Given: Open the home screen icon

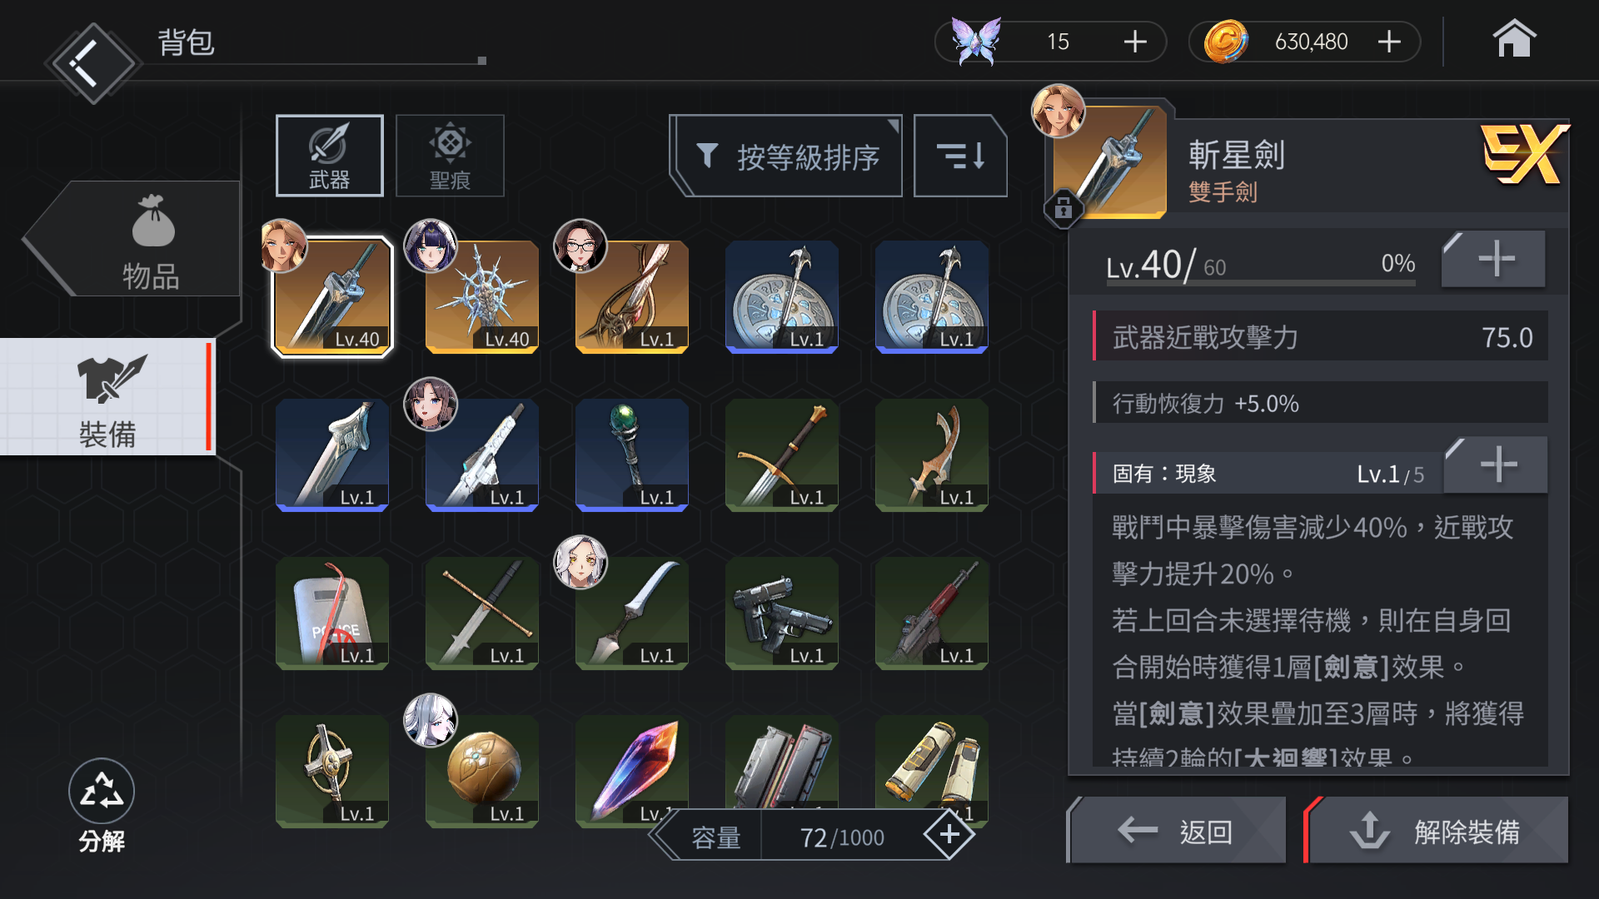Looking at the screenshot, I should tap(1513, 39).
